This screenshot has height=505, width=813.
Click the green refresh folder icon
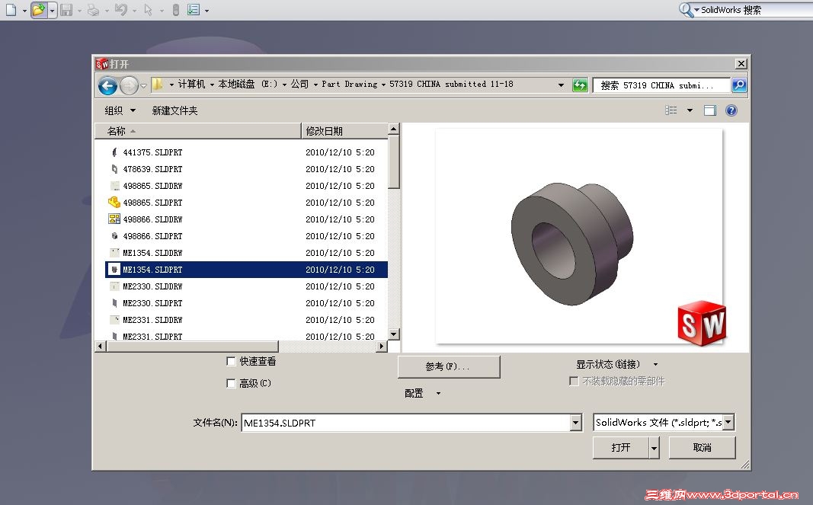pos(580,85)
